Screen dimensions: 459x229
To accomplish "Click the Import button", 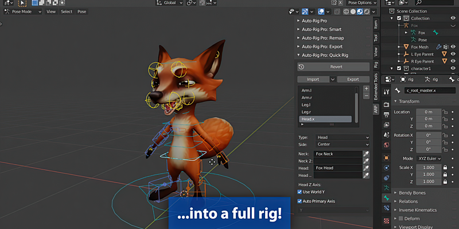I will point(313,79).
